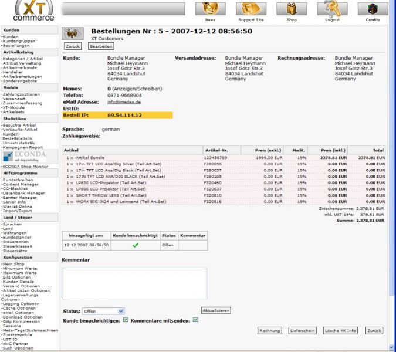Open Attribut Verwaltung menu entry

click(x=22, y=63)
